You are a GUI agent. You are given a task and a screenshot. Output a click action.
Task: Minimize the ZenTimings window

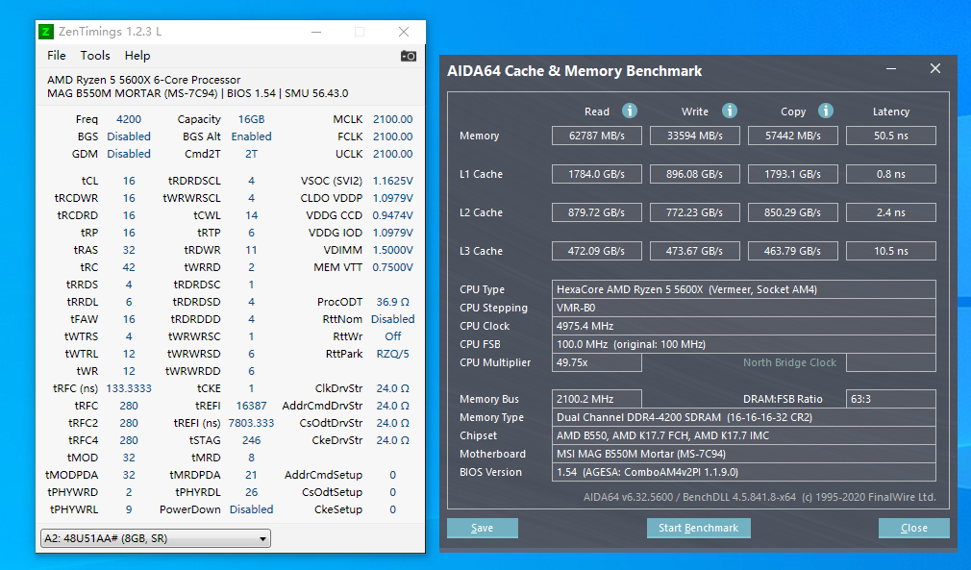(315, 32)
